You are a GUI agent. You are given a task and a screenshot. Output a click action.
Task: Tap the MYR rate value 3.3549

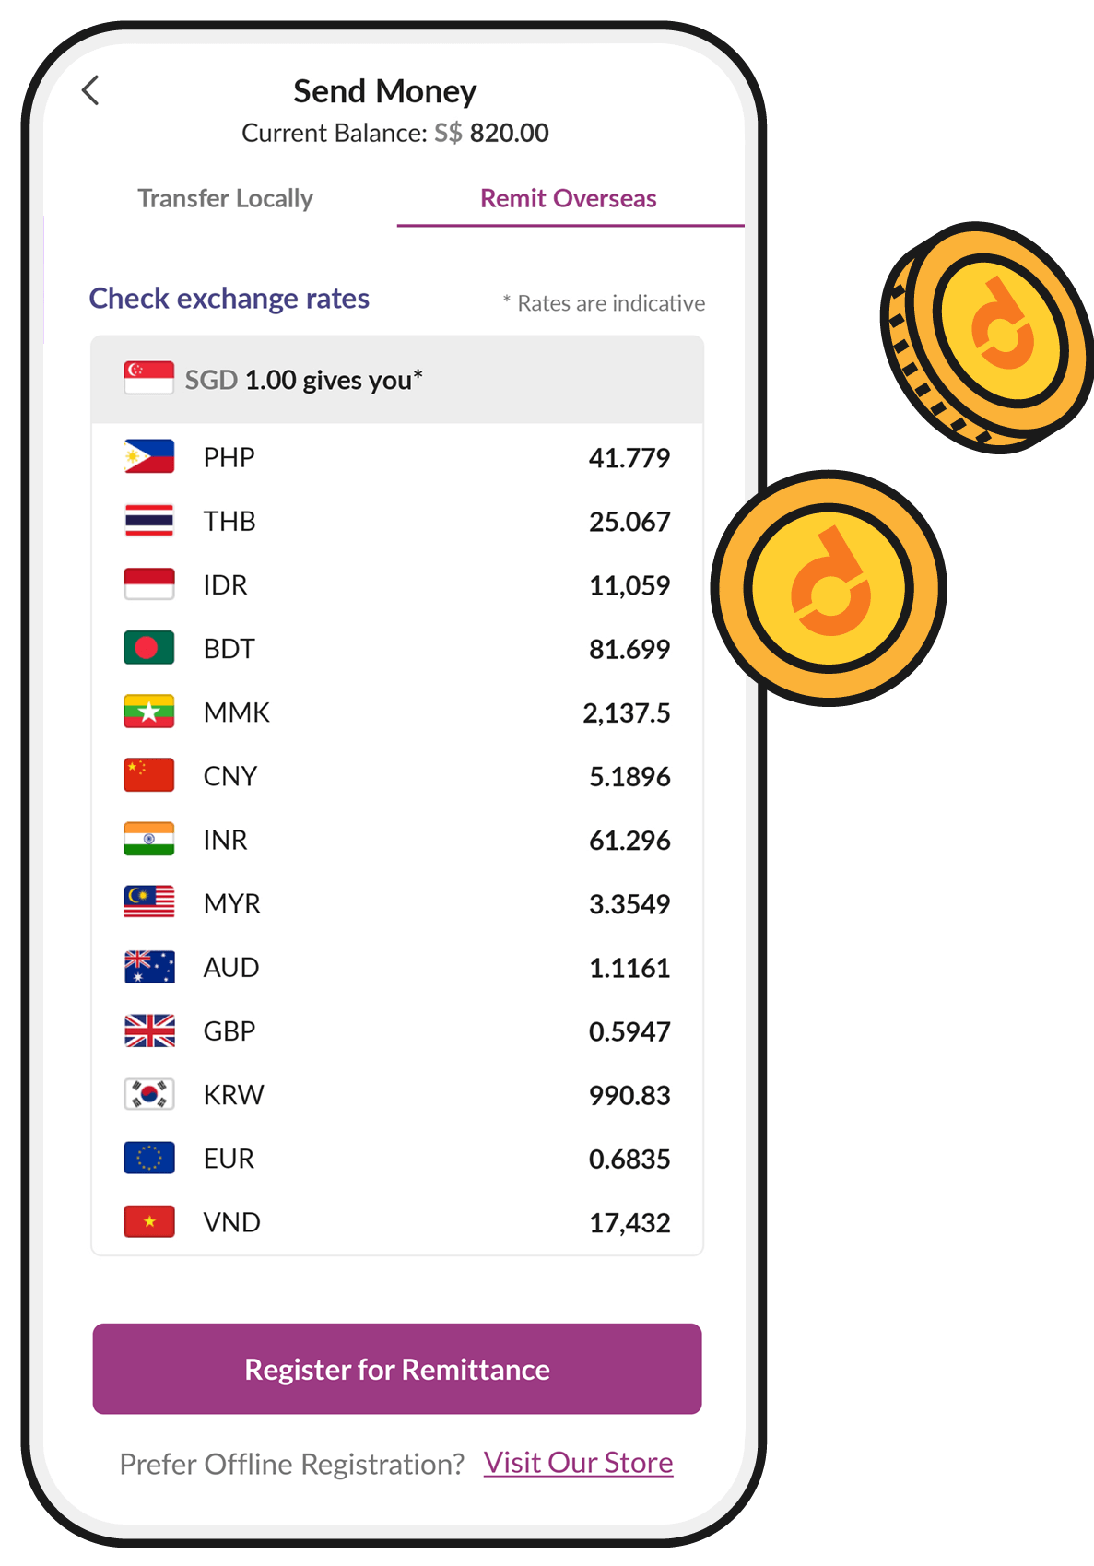[x=629, y=903]
